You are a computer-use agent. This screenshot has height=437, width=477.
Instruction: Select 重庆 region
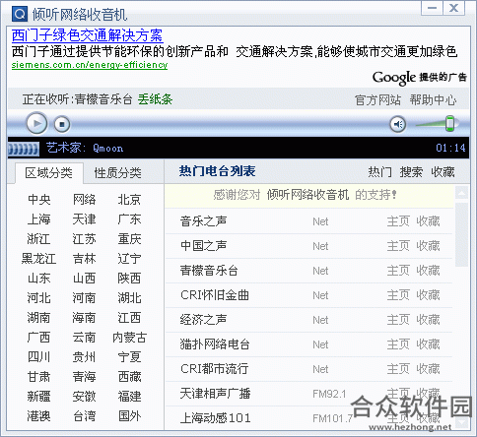(129, 239)
